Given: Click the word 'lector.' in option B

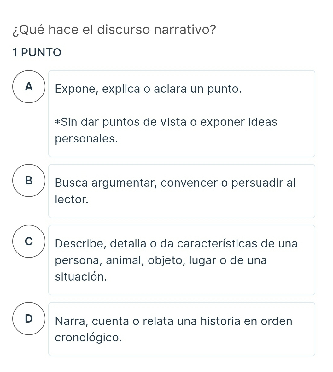Looking at the screenshot, I should click(x=72, y=199).
